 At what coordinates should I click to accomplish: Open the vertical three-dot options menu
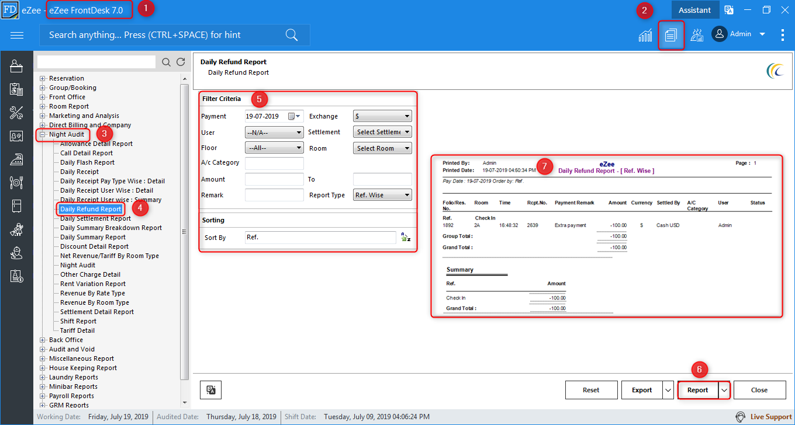click(x=783, y=35)
